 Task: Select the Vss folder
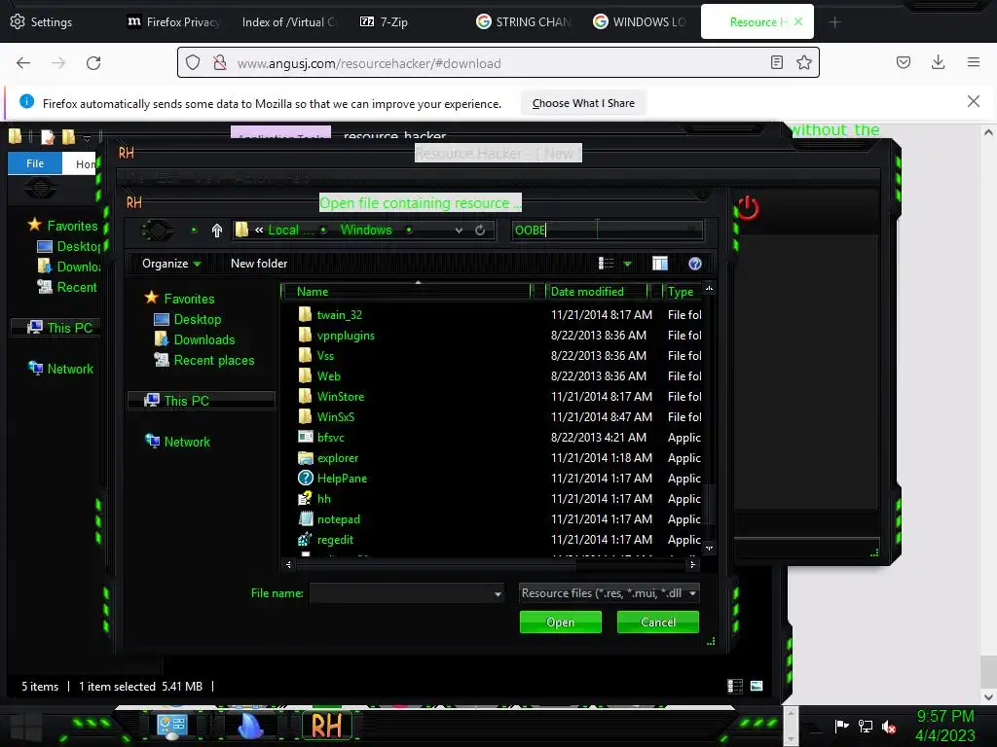click(x=325, y=356)
